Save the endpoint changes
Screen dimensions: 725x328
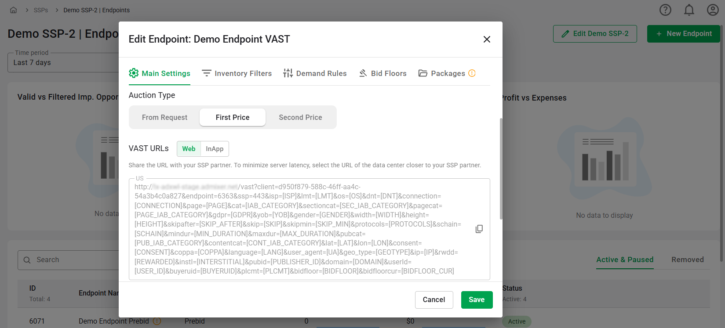pyautogui.click(x=477, y=300)
